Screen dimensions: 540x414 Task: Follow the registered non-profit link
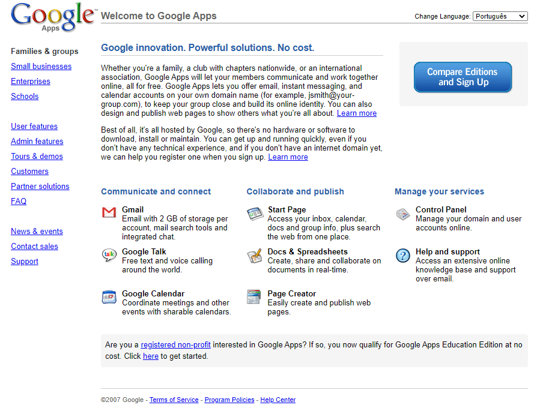point(175,345)
